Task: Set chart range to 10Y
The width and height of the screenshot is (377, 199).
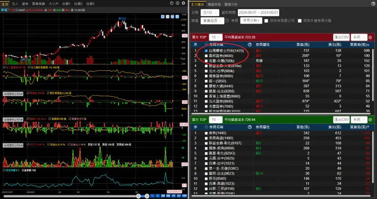Action: pyautogui.click(x=184, y=196)
